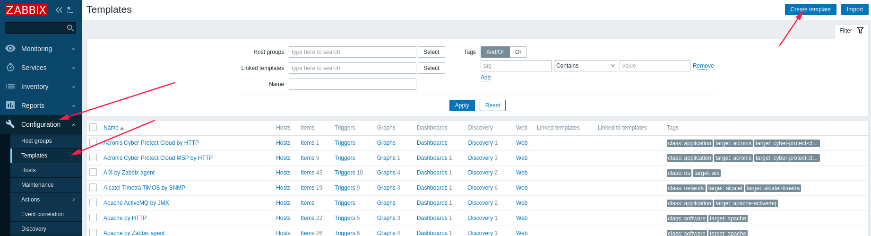
Task: Click Select button for Host groups
Action: point(431,52)
